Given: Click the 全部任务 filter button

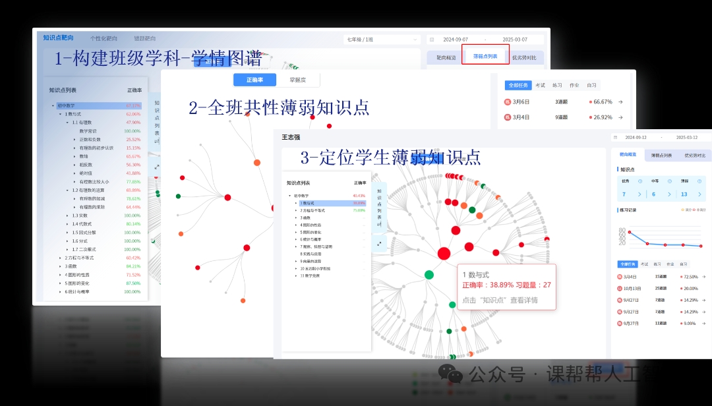Looking at the screenshot, I should point(518,85).
